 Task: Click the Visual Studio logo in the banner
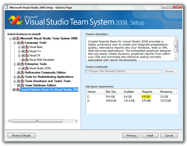point(16,20)
